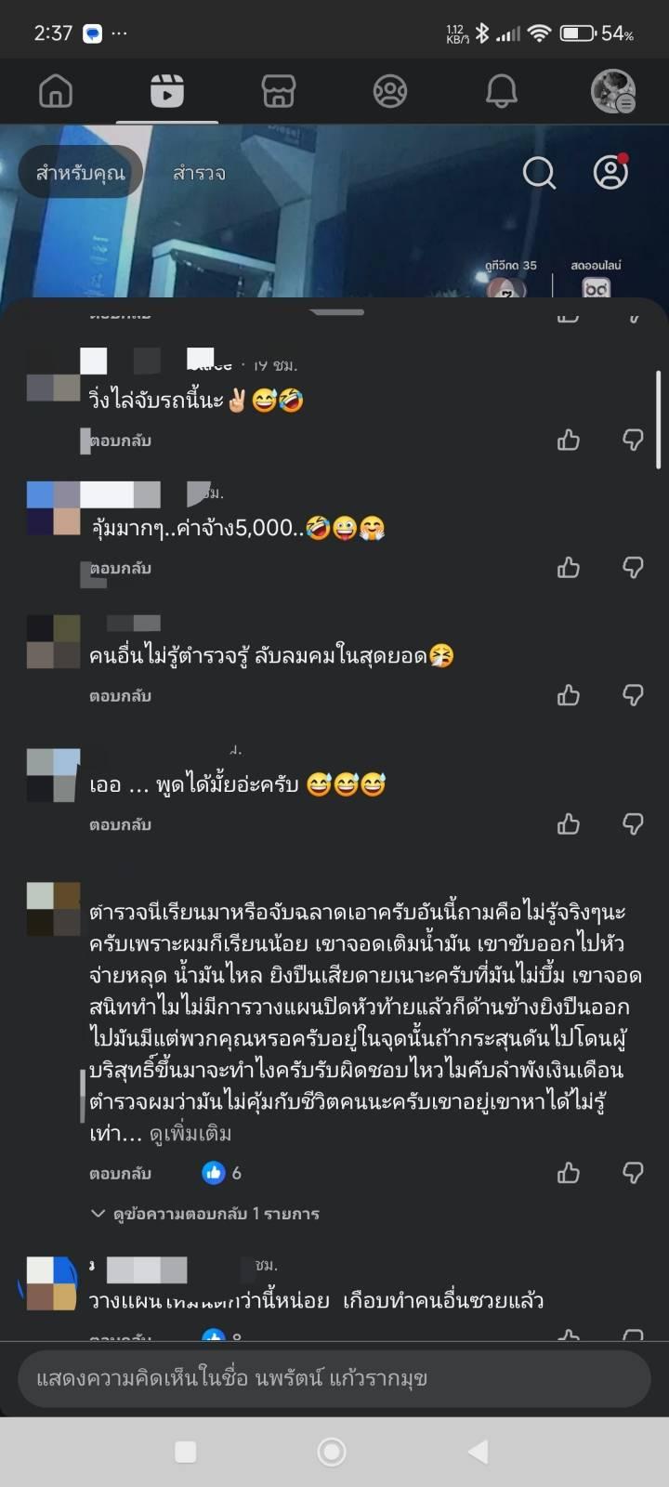669x1487 pixels.
Task: Open the Home feed icon
Action: [x=56, y=91]
